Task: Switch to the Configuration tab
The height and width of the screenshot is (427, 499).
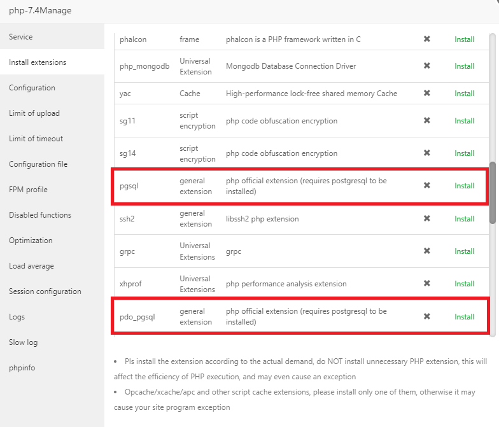Action: point(32,88)
